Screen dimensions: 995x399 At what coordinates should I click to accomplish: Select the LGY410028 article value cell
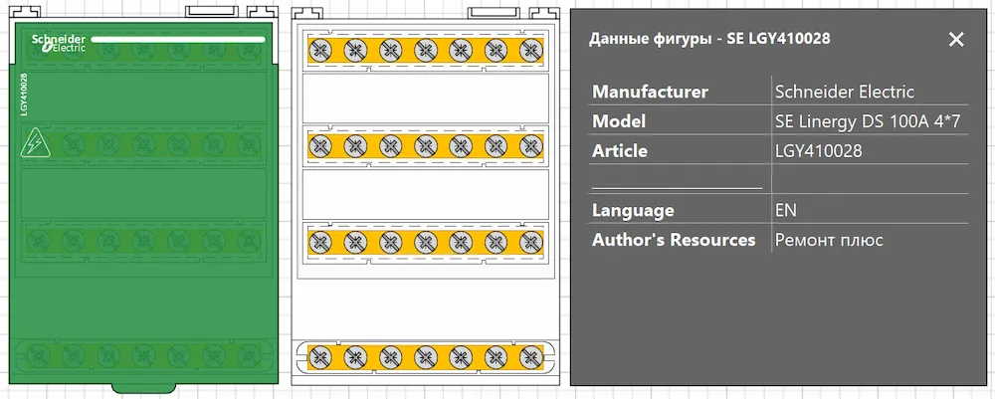coord(818,151)
